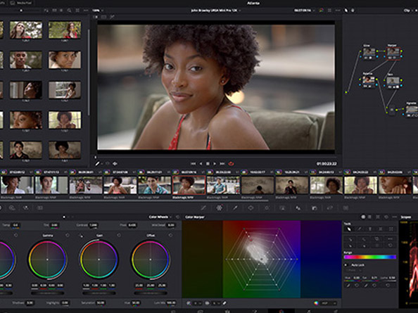Open the viewer zoom 100% dropdown
This screenshot has height=313, width=418.
[x=98, y=11]
